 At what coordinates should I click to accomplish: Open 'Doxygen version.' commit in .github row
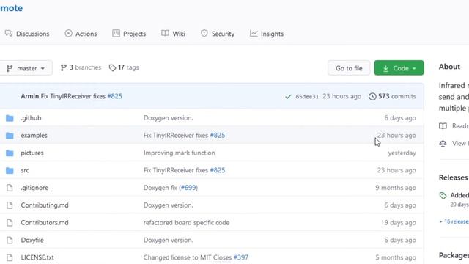[x=168, y=118]
